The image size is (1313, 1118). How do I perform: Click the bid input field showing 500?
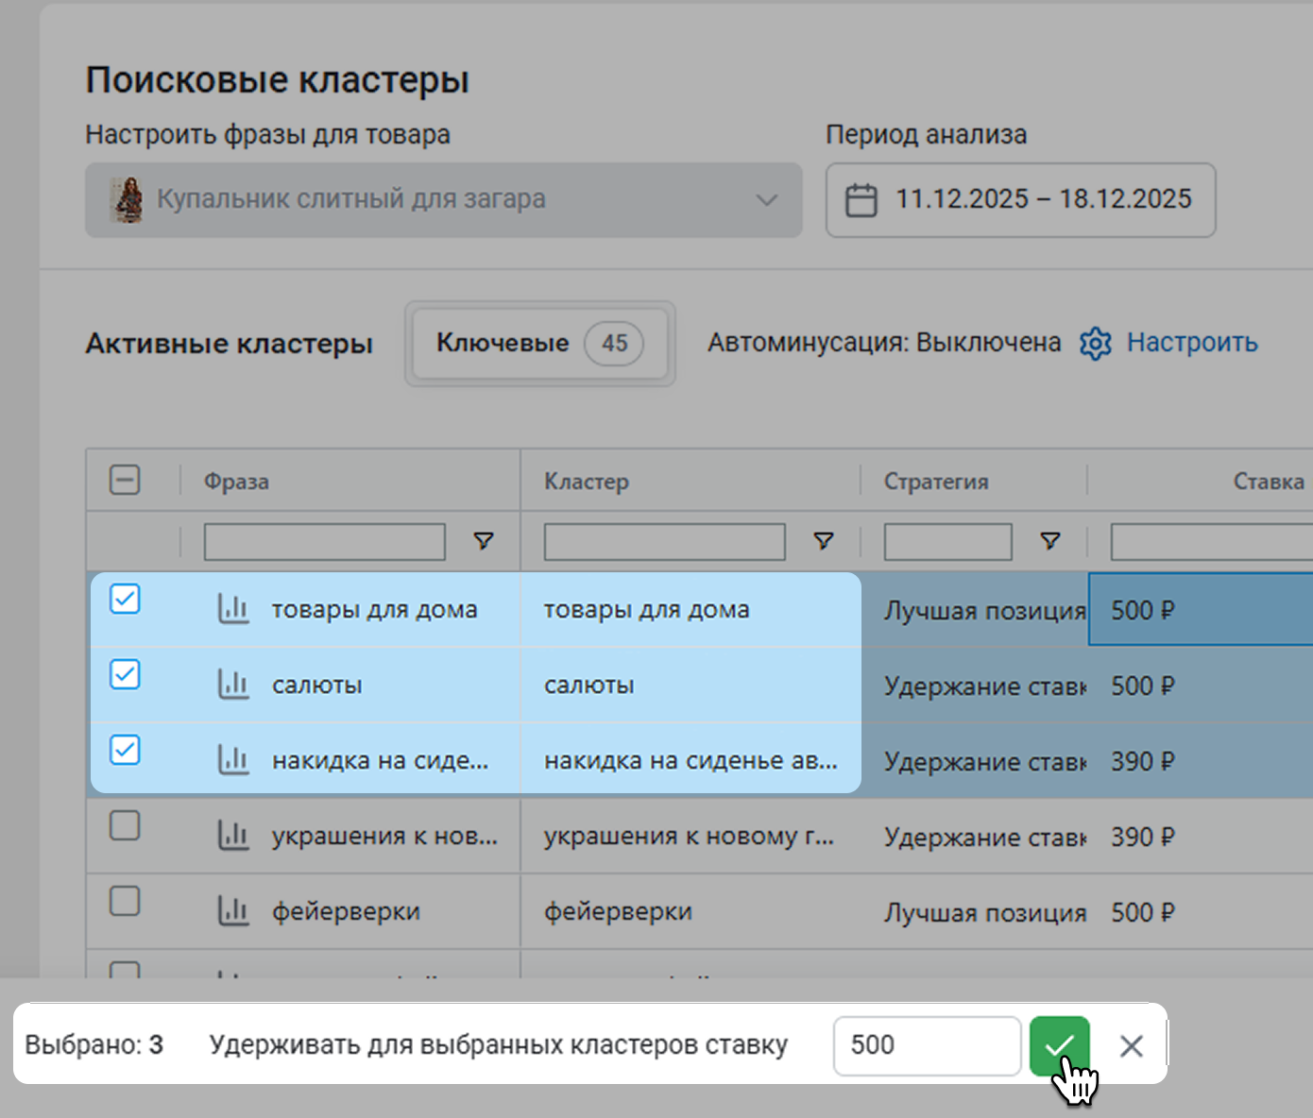[926, 1045]
